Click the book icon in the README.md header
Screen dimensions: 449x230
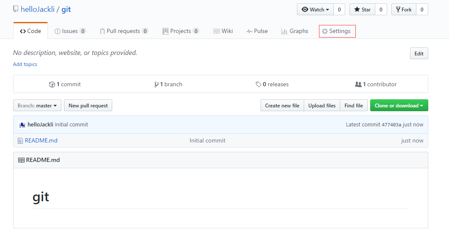coord(21,160)
